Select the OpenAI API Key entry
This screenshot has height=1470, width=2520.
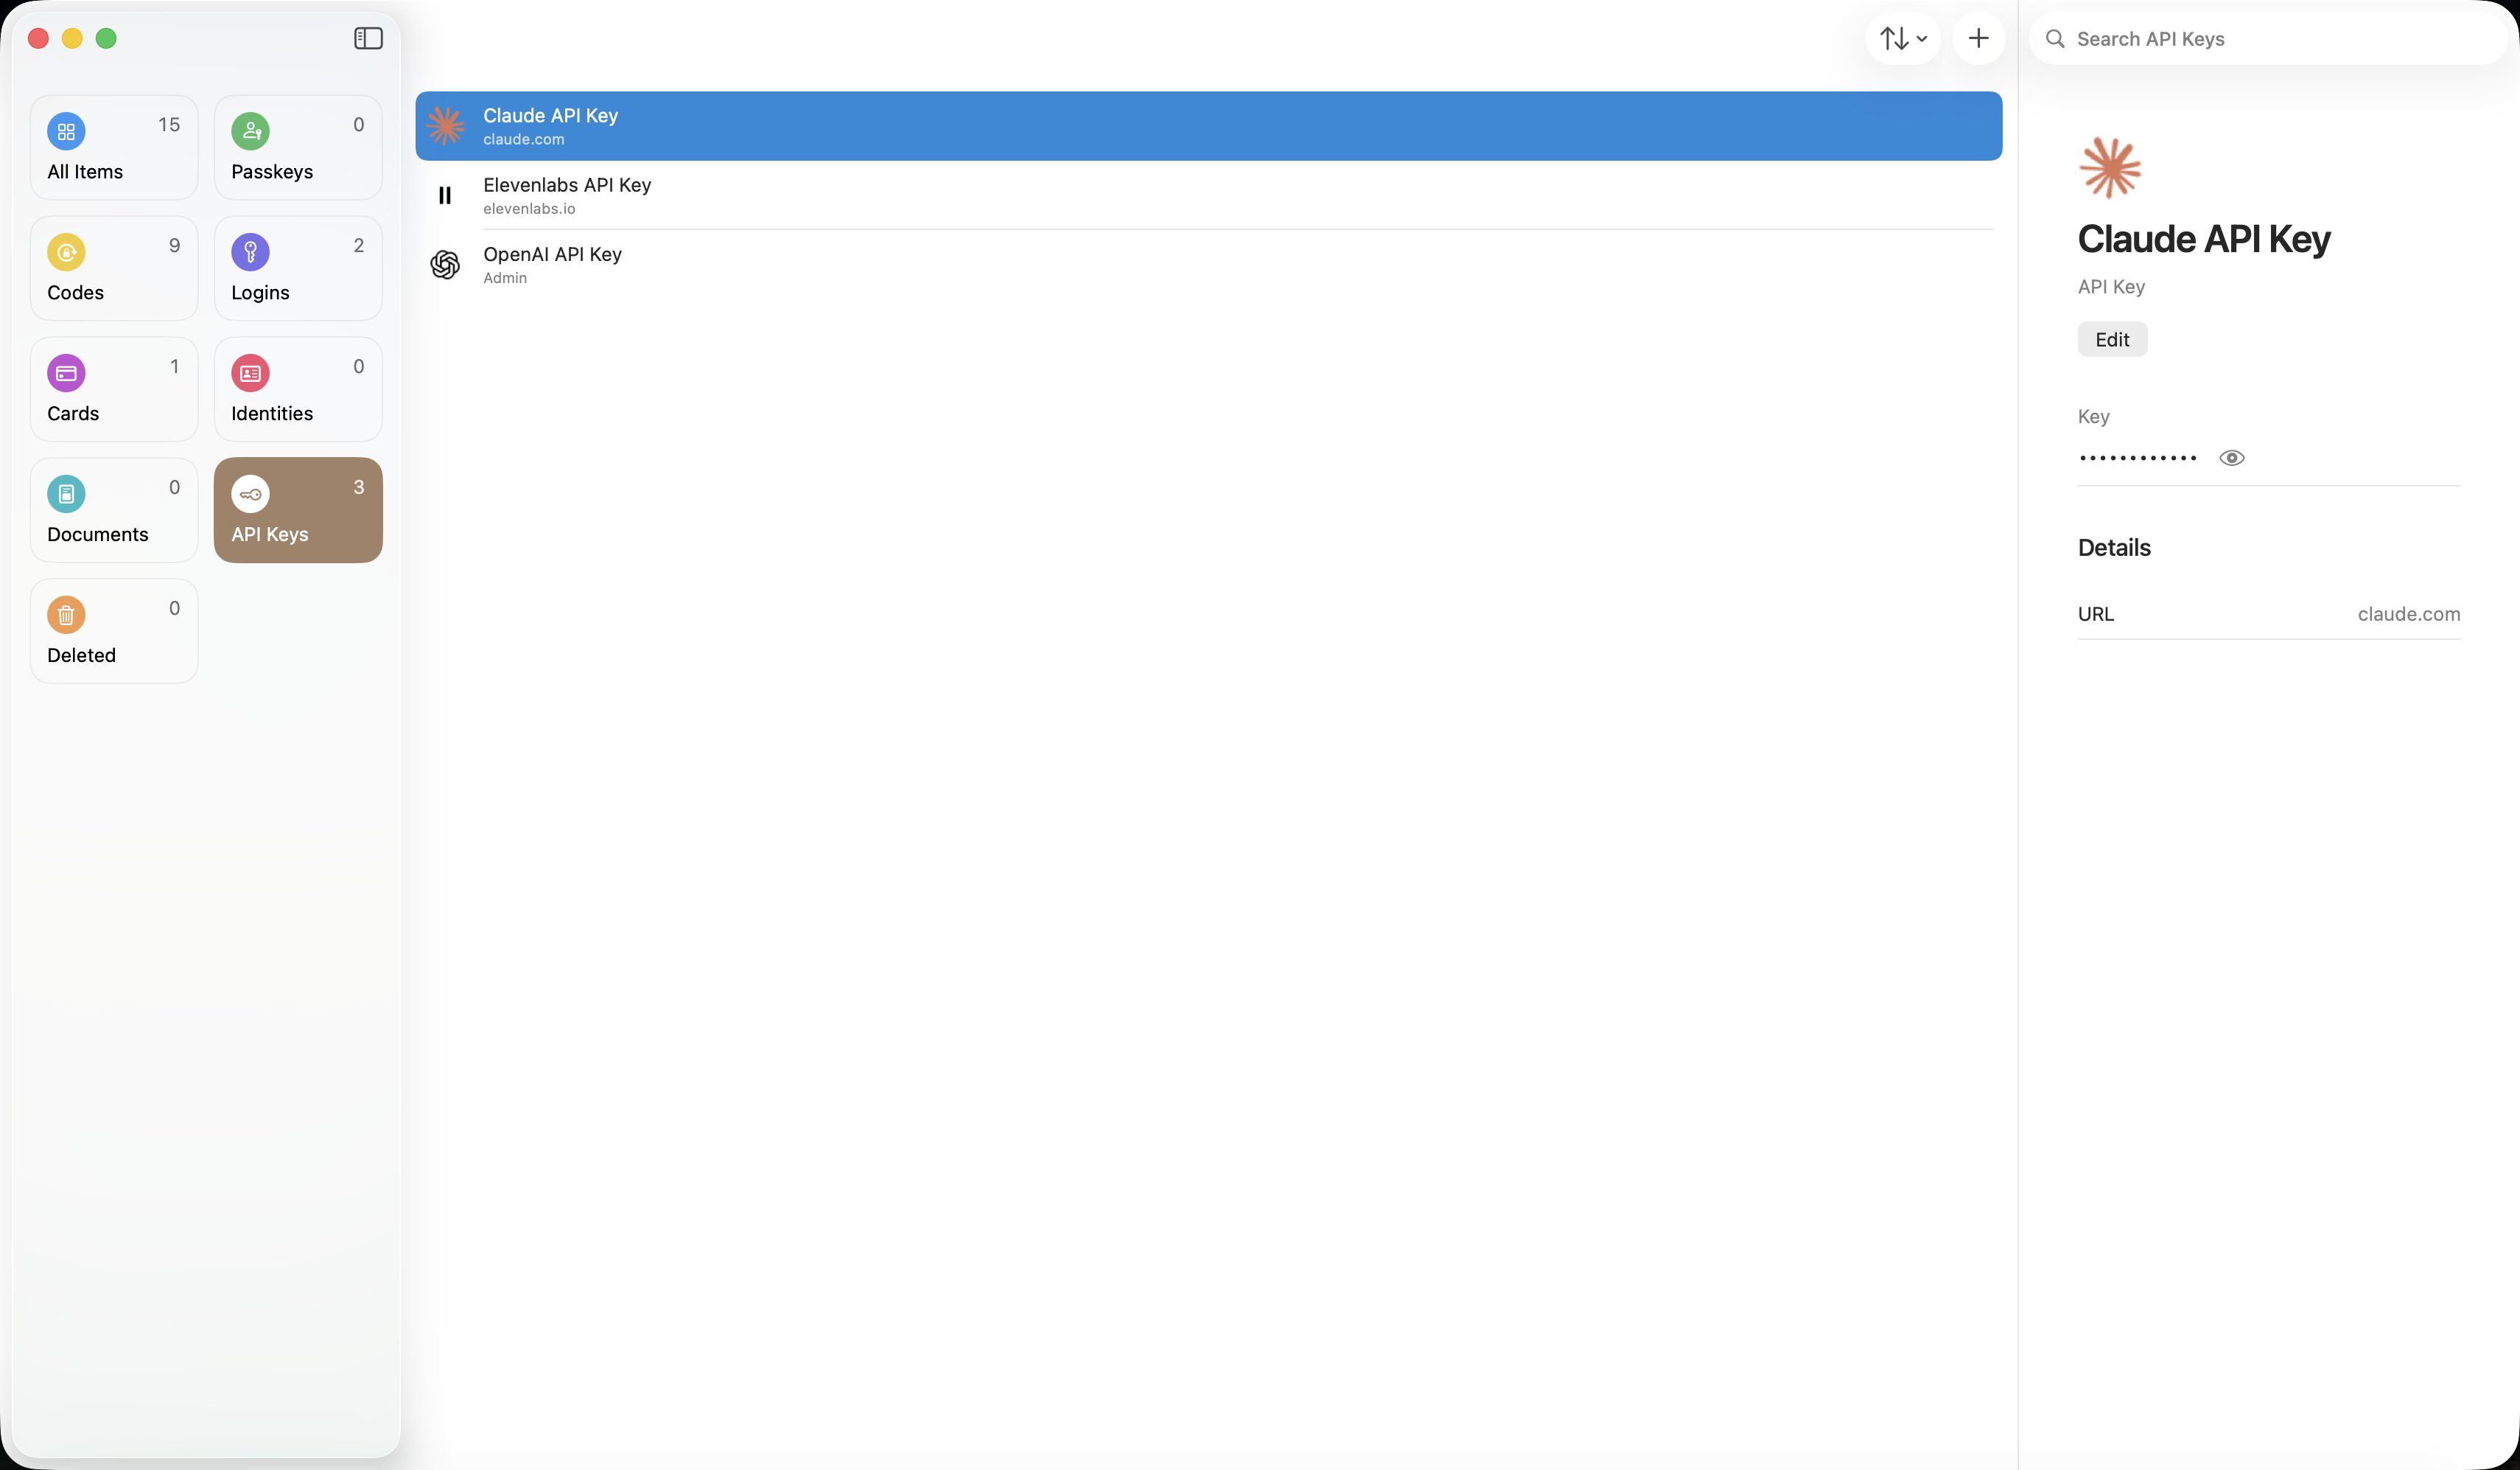(x=1208, y=264)
